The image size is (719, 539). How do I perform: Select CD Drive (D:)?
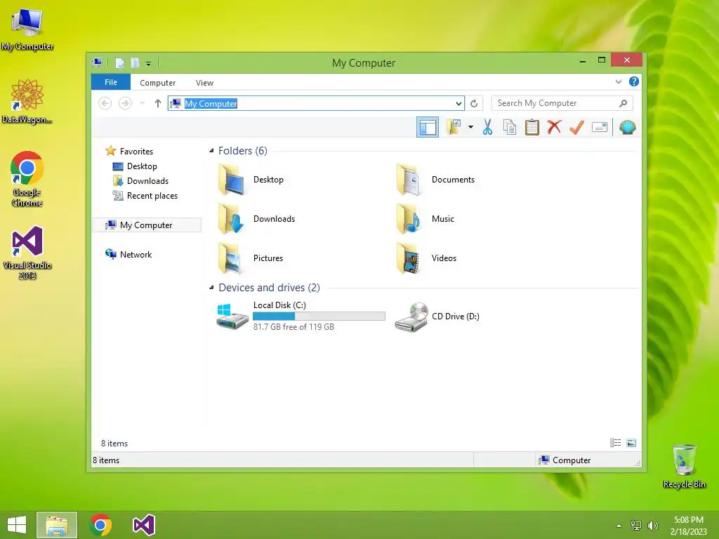click(x=437, y=317)
